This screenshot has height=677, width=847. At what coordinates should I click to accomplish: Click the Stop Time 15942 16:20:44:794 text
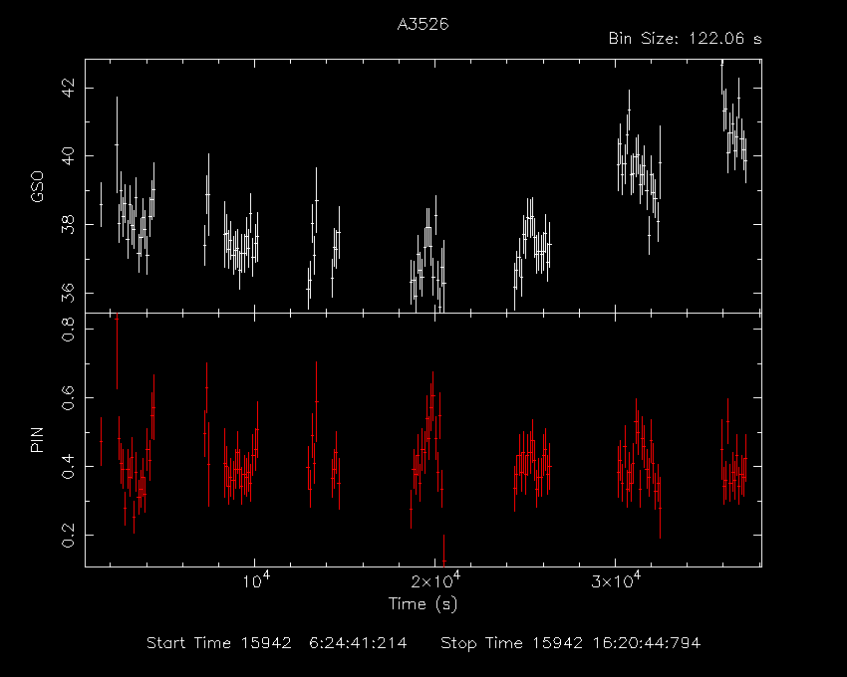coord(570,643)
